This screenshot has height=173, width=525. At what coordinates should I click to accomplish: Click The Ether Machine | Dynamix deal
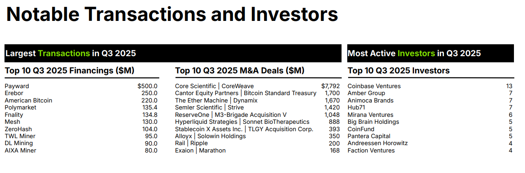pyautogui.click(x=216, y=100)
